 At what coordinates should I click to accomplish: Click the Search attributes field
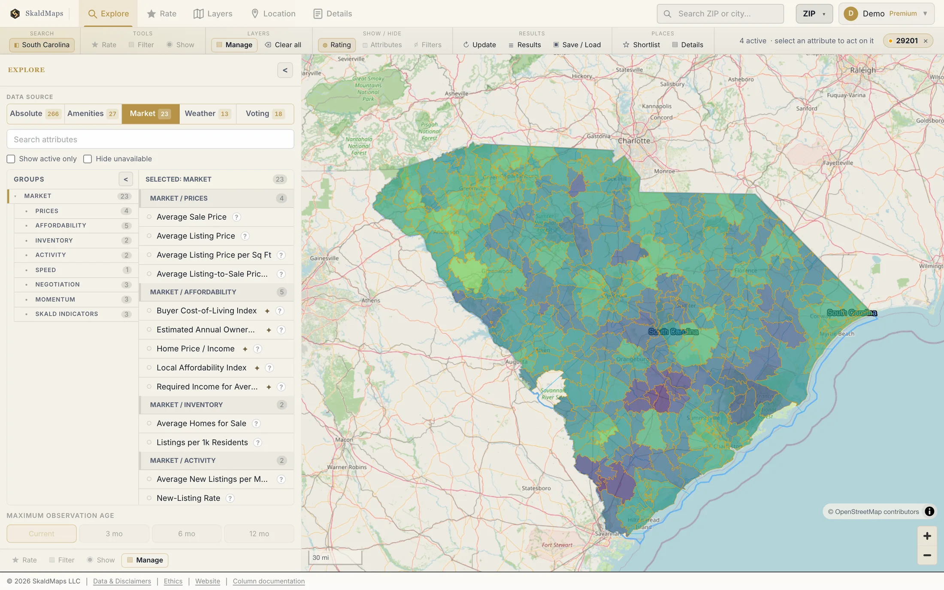point(150,139)
